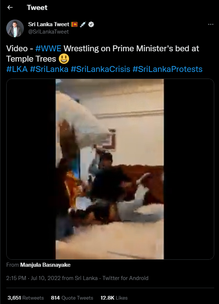Open the #LKA hashtag
219x304 pixels.
click(x=17, y=69)
